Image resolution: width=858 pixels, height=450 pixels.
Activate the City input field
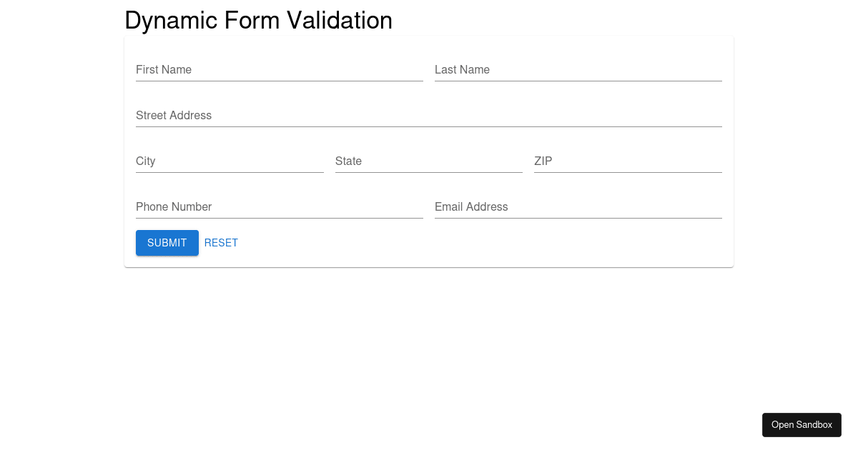point(230,161)
